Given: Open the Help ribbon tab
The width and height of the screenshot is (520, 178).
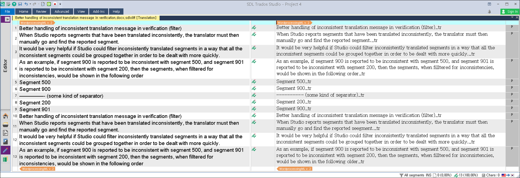Looking at the screenshot, I should tap(116, 12).
